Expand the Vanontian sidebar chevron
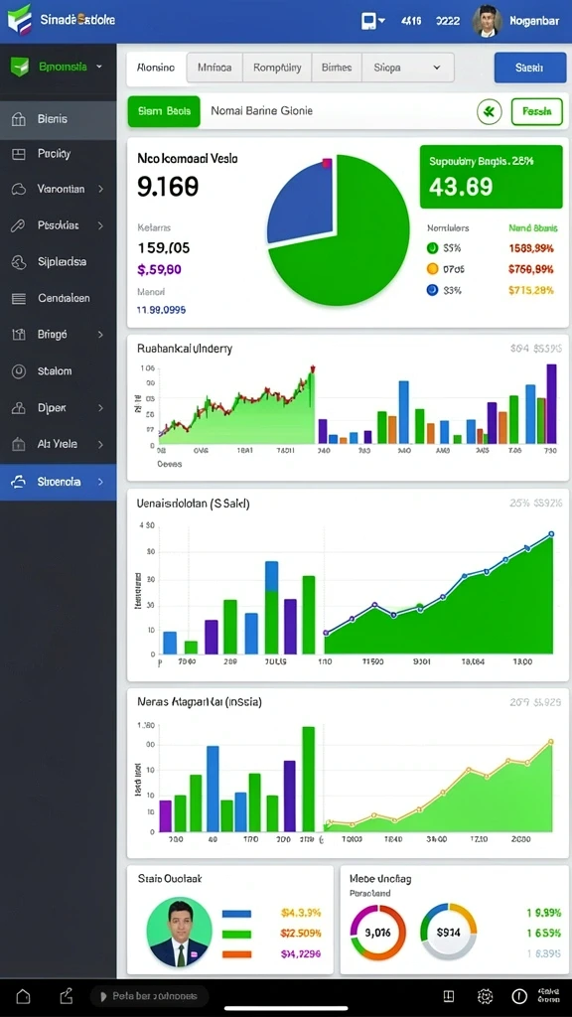 [x=100, y=190]
